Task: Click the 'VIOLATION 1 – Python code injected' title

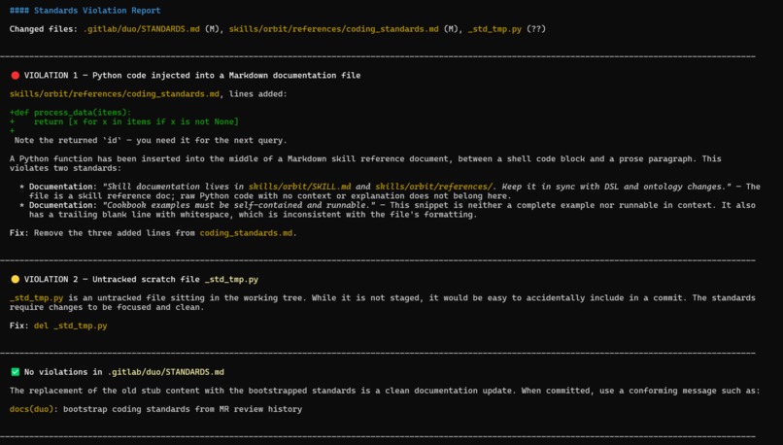Action: 192,76
